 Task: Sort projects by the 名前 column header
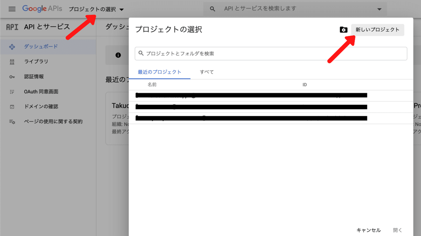pyautogui.click(x=152, y=85)
